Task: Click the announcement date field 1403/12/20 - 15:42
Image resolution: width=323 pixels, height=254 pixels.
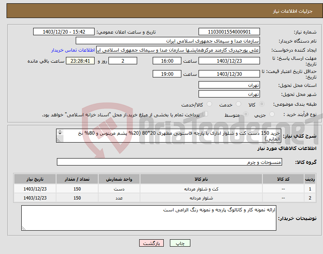Action: pos(64,32)
